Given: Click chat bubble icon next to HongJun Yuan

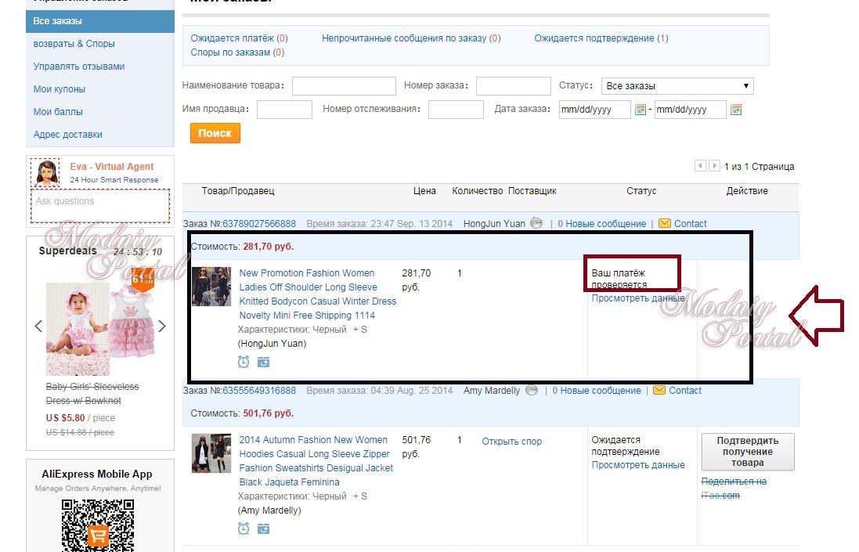Looking at the screenshot, I should (x=536, y=223).
